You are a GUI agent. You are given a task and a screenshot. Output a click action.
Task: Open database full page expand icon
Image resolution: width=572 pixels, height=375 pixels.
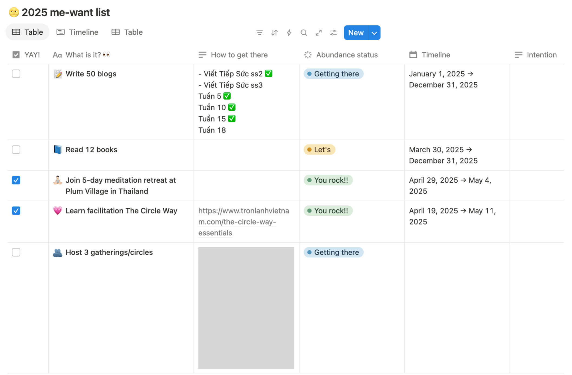point(318,33)
